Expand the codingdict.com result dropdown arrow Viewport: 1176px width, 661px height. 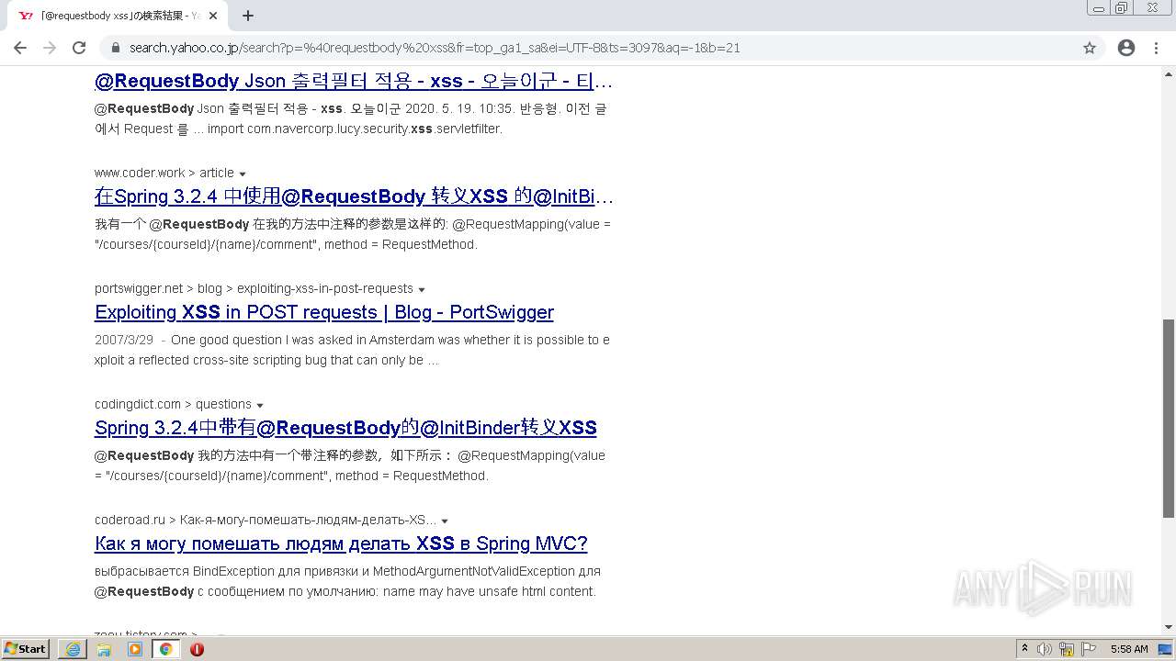tap(260, 405)
